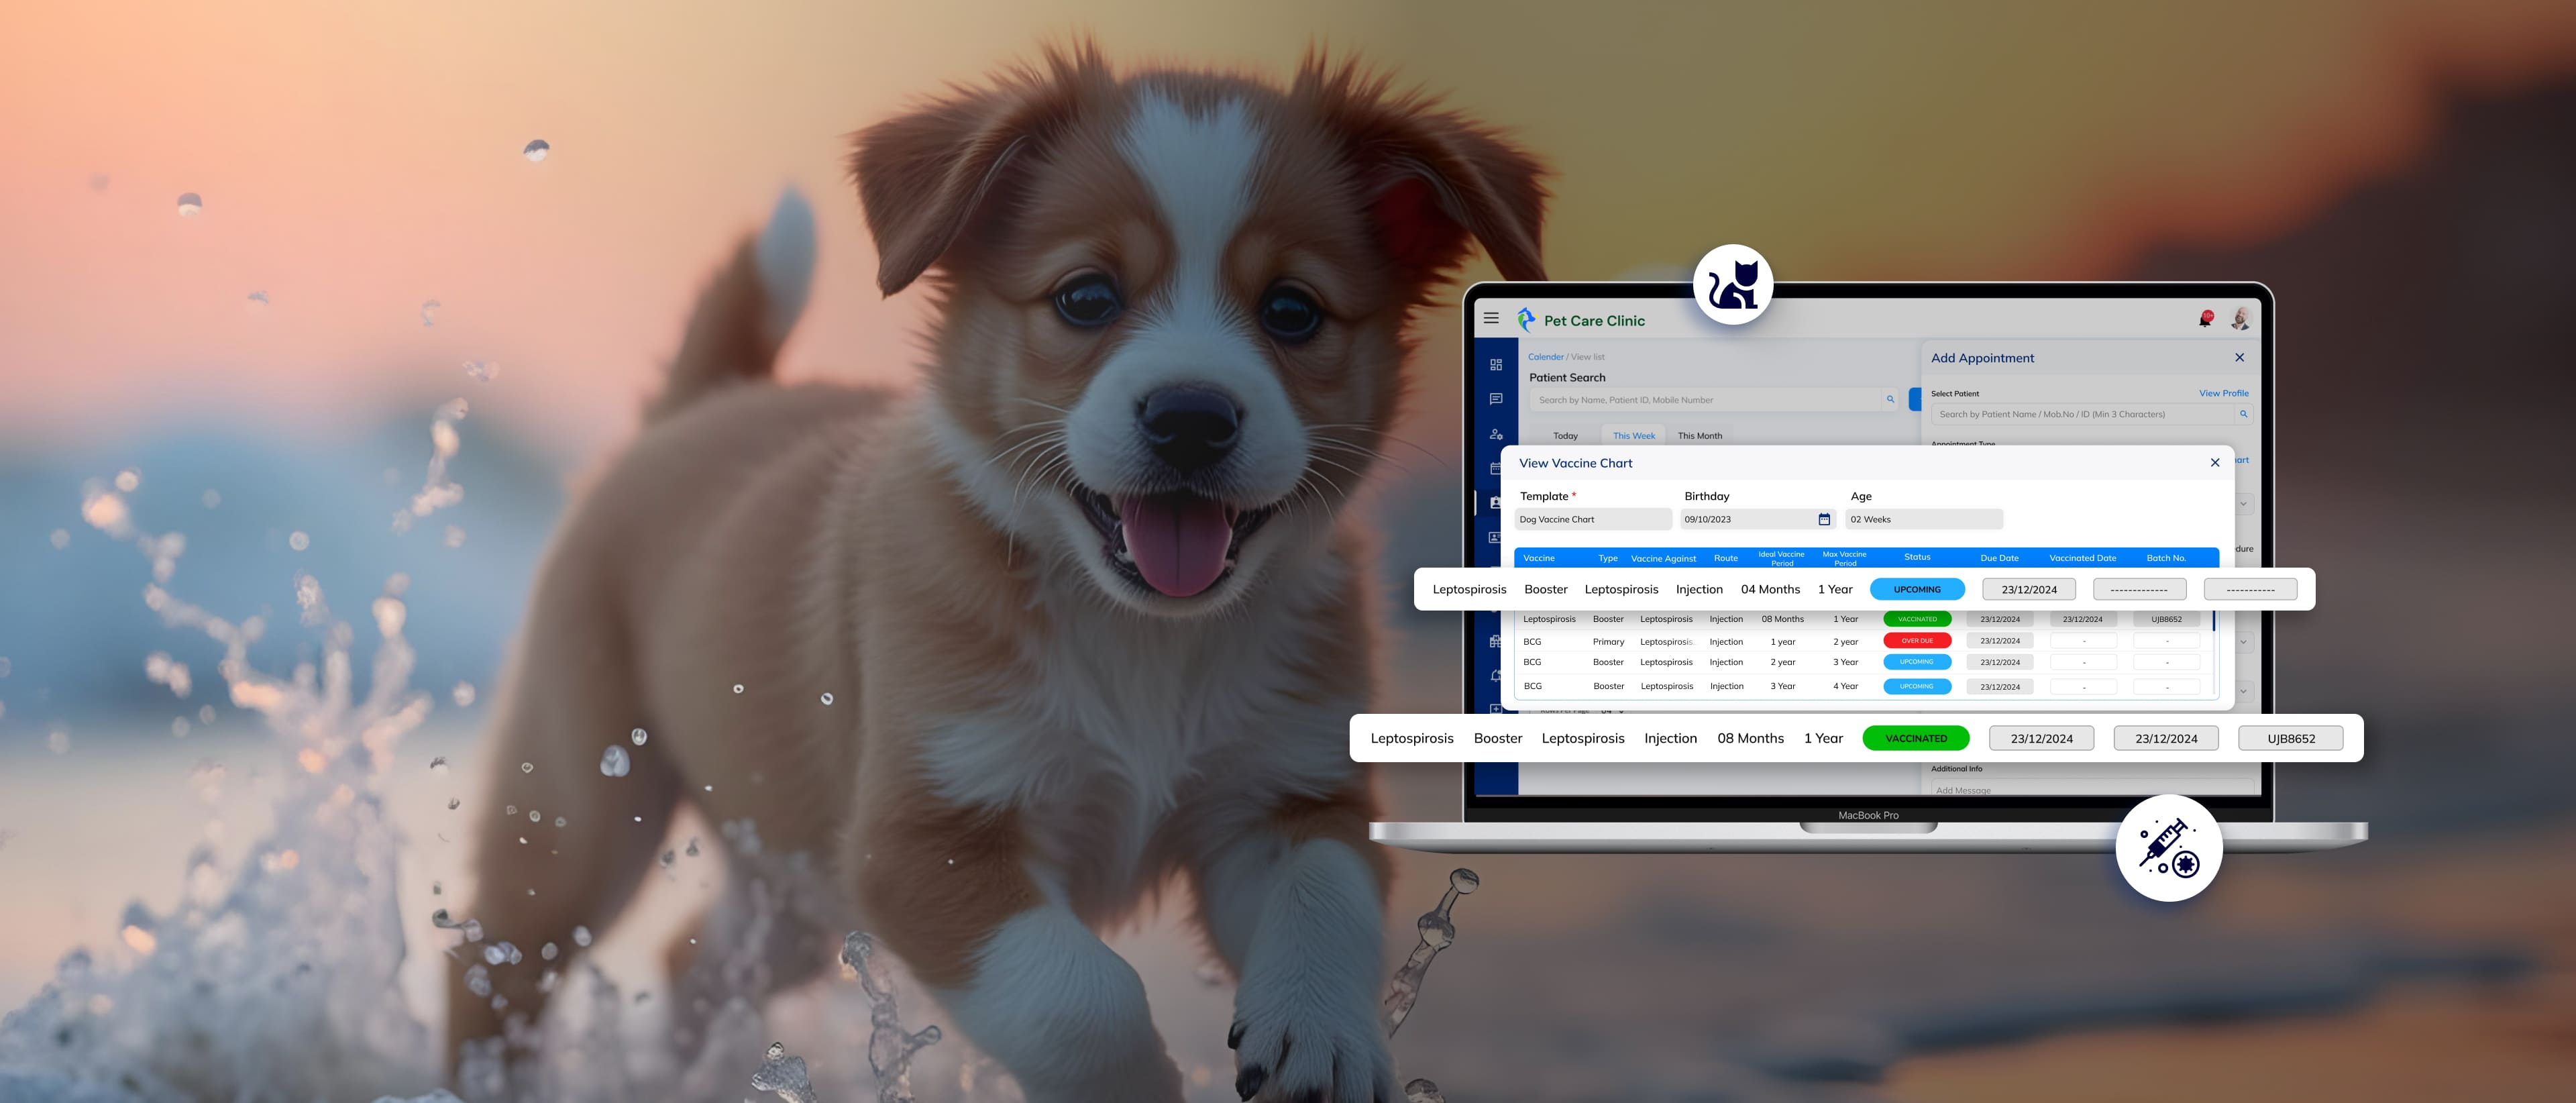Sort by the Vaccine column header

pos(1539,558)
